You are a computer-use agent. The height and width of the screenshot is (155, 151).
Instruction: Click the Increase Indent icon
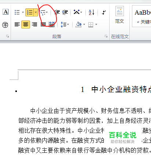coord(65,12)
